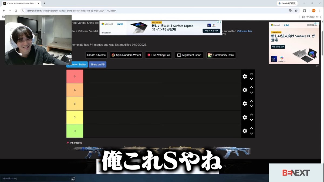Screen dimensions: 324x182
Task: Click the site info icon beside URL
Action: [x=23, y=11]
